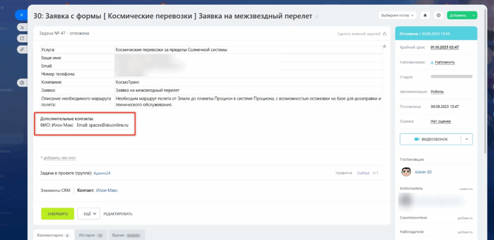This screenshot has width=494, height=240.
Task: Open the Илон Макс contact link
Action: pos(107,190)
